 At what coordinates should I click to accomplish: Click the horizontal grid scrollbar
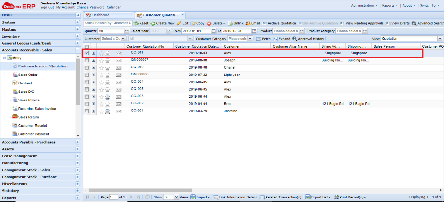point(140,190)
